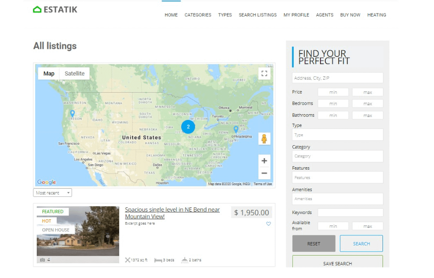This screenshot has width=434, height=278.
Task: Open the Heating menu item
Action: coord(377,15)
